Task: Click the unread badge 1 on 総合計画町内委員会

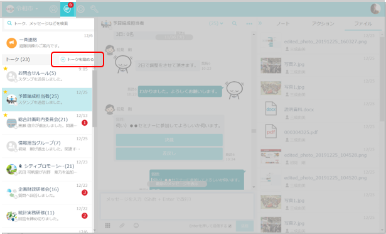Action: click(85, 123)
